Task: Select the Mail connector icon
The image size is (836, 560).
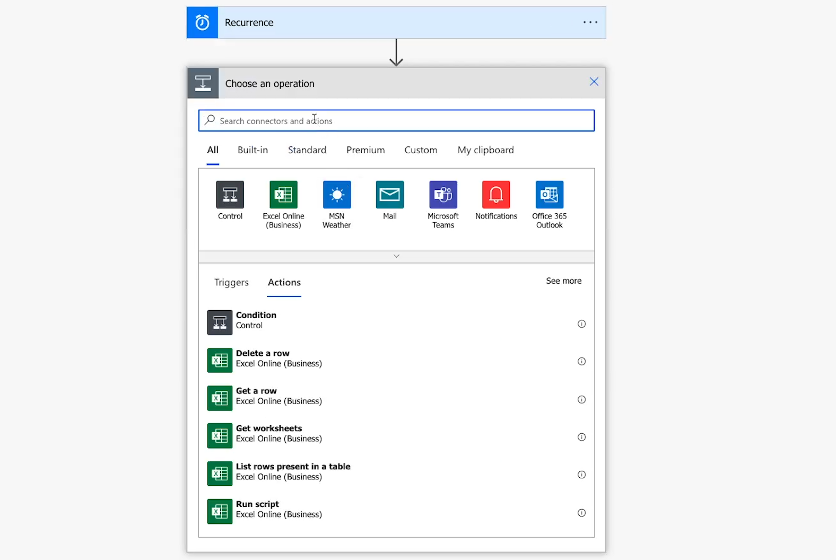Action: pos(390,195)
